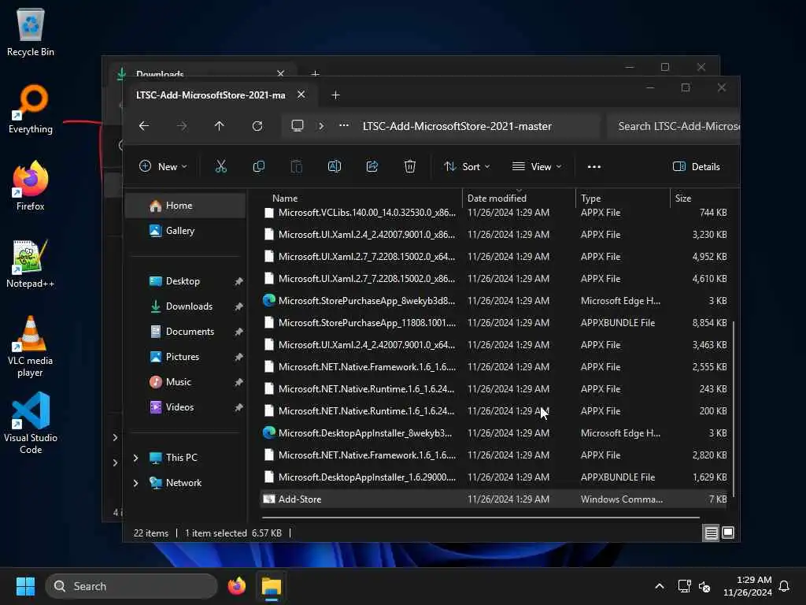The height and width of the screenshot is (605, 806).
Task: Select the Add-Store command file
Action: 494,499
